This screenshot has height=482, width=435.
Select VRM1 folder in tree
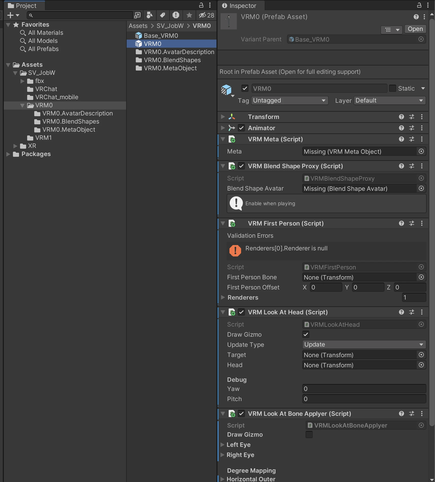40,138
